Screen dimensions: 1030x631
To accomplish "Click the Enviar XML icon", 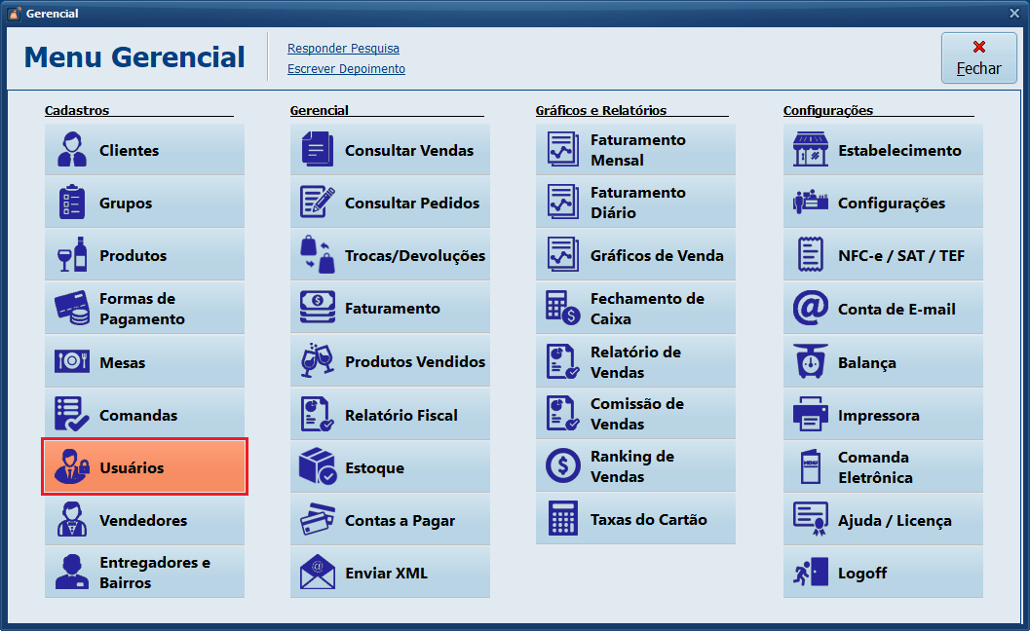I will 390,573.
